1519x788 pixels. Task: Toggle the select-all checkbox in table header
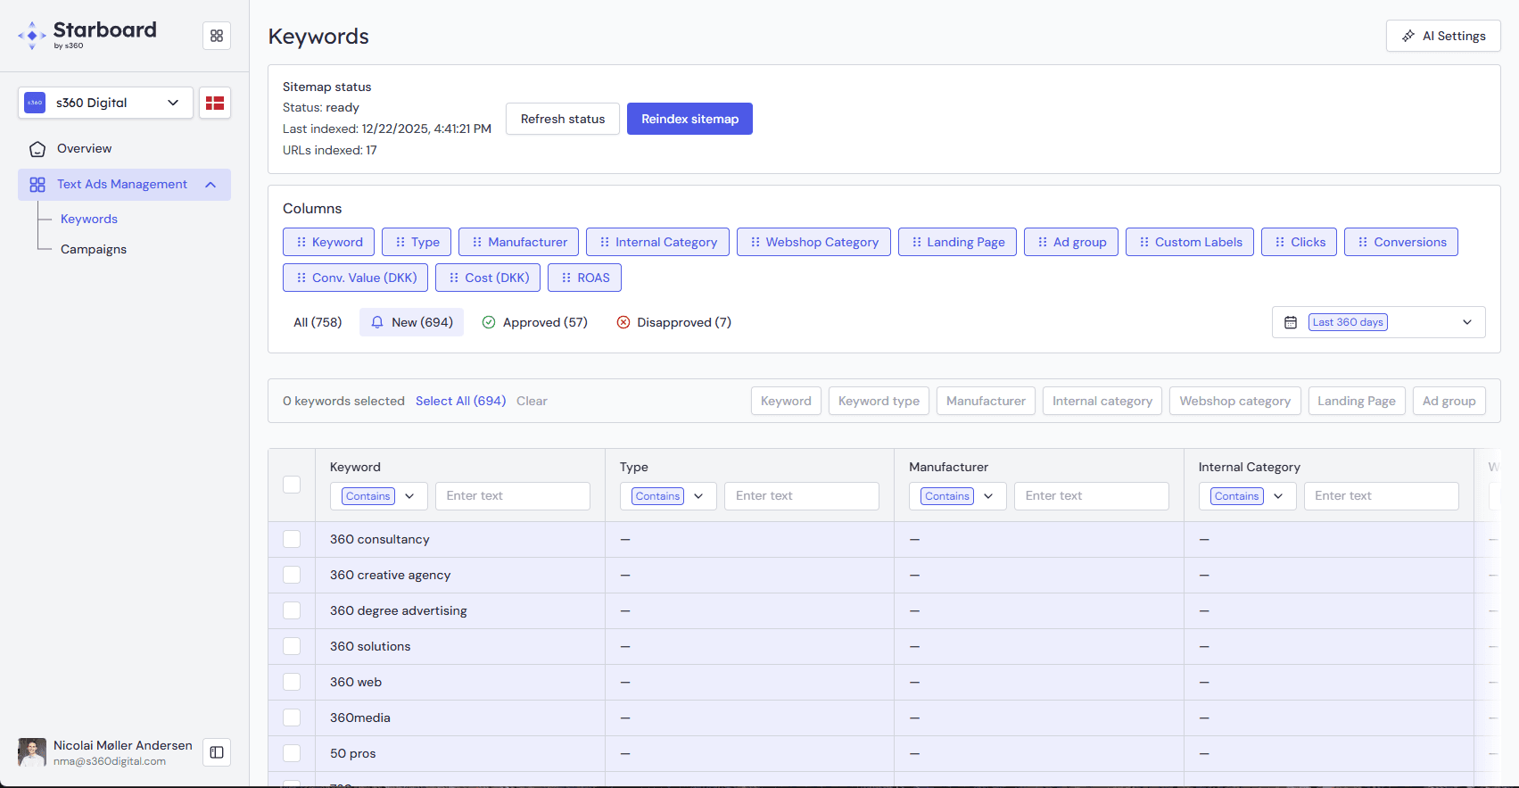click(x=292, y=485)
